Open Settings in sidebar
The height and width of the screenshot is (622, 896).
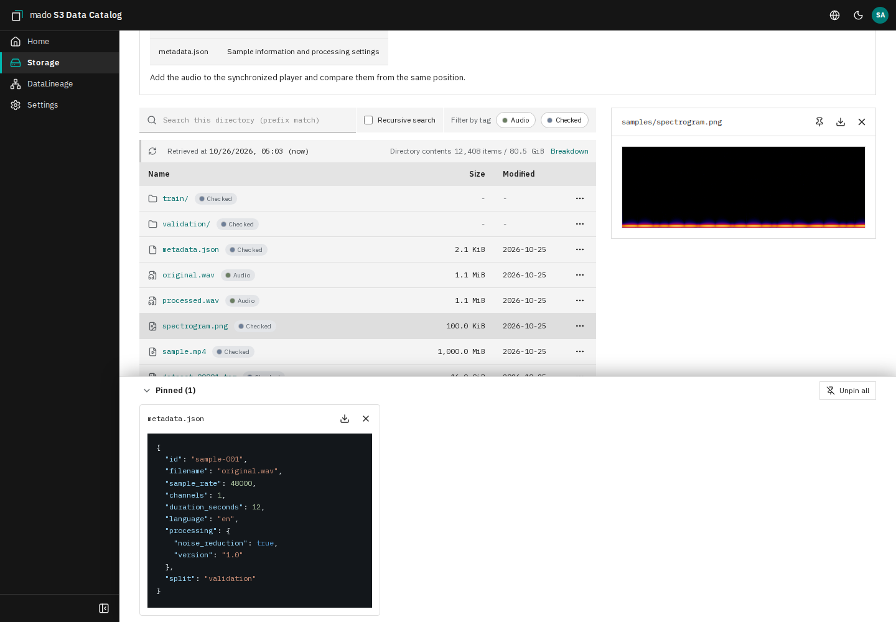tap(60, 105)
